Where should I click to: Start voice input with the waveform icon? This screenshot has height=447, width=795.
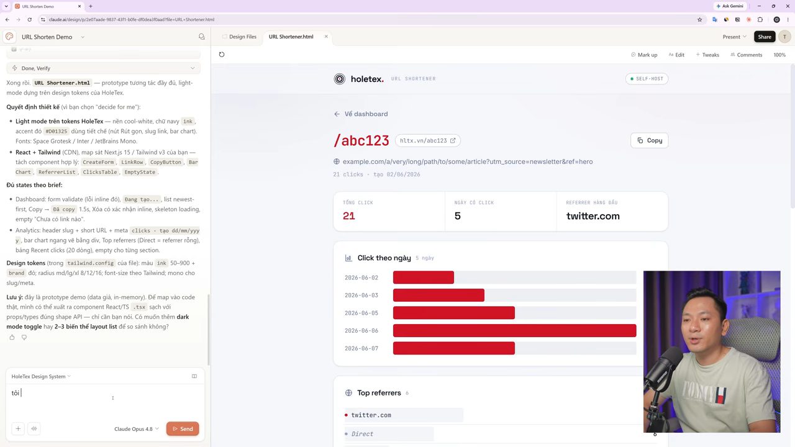click(34, 428)
